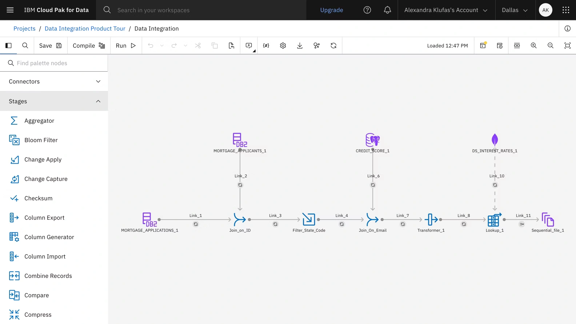Click the zoom in magnifier icon
The image size is (576, 324).
click(x=533, y=46)
